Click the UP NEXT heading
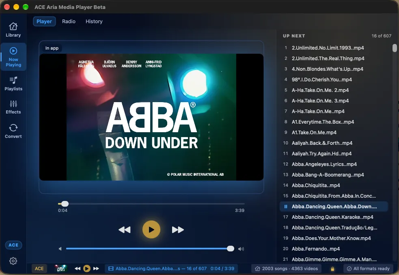 coord(294,36)
